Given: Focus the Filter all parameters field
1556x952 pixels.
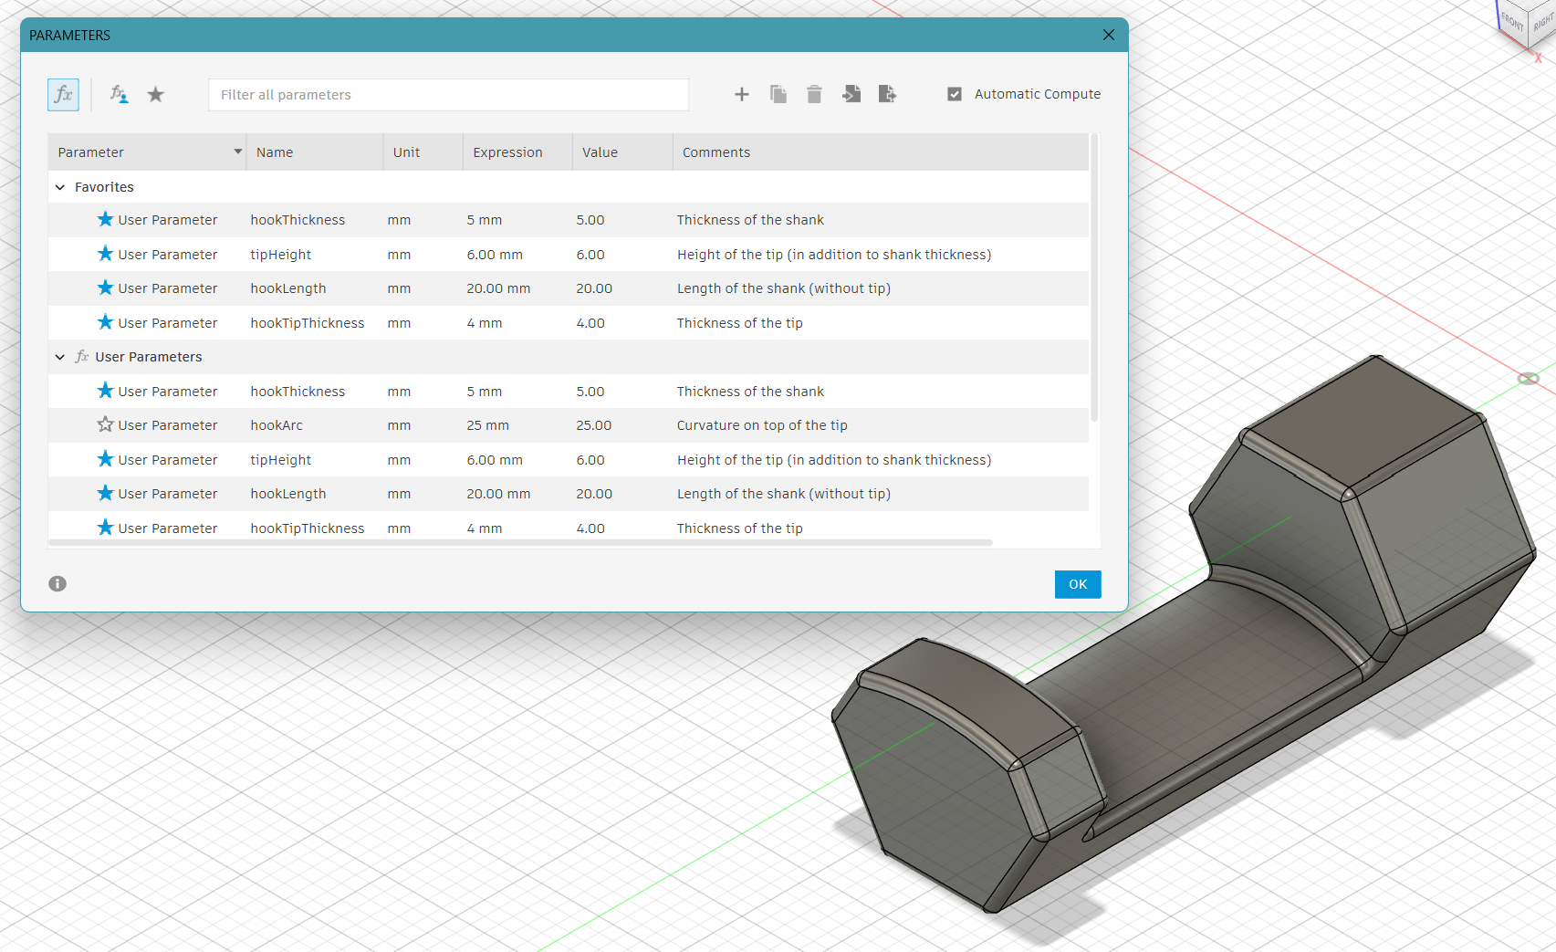Looking at the screenshot, I should [x=448, y=95].
